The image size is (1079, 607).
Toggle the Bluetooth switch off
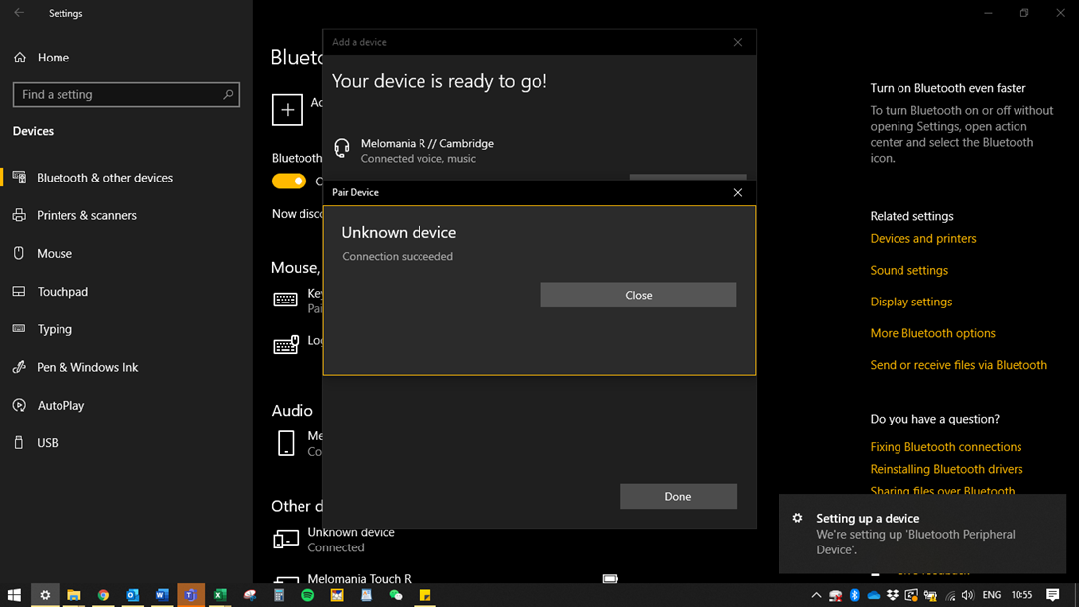click(x=289, y=181)
